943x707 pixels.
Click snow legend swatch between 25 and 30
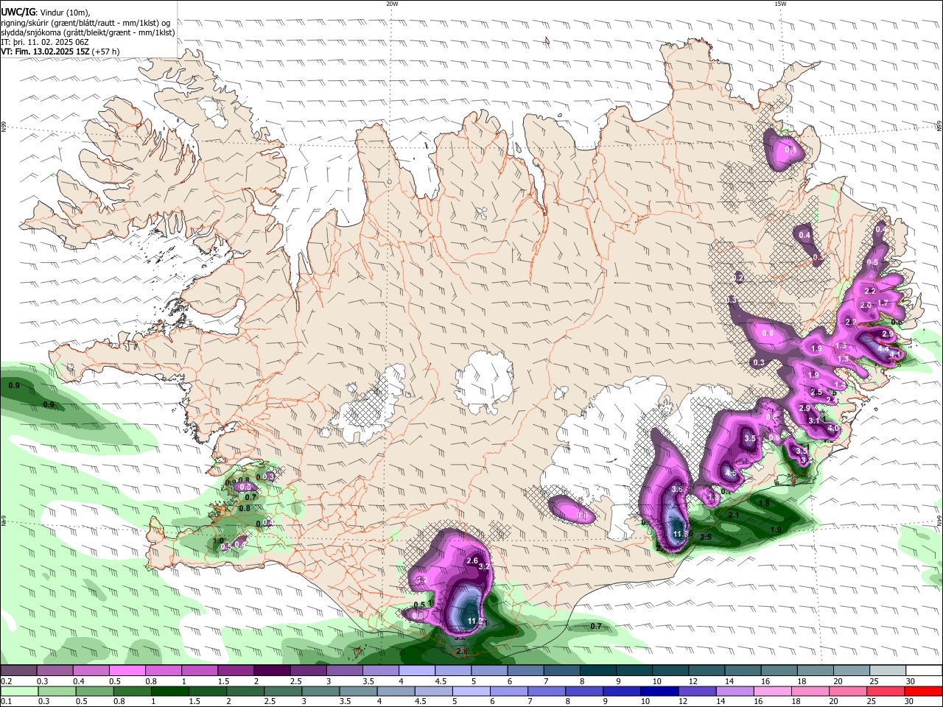click(888, 671)
